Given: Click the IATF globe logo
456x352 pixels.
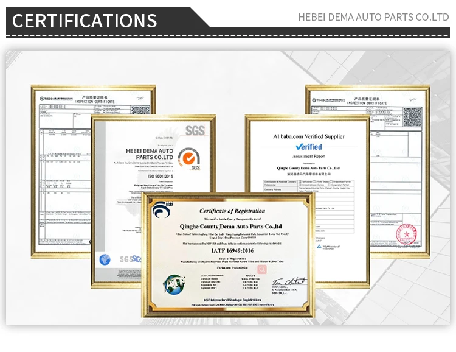Looking at the screenshot, I should 172,284.
